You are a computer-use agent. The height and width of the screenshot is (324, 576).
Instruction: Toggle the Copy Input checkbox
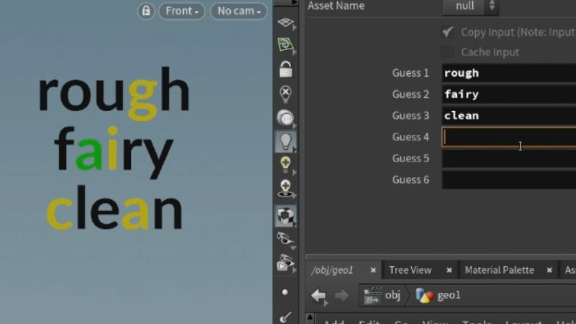click(447, 33)
